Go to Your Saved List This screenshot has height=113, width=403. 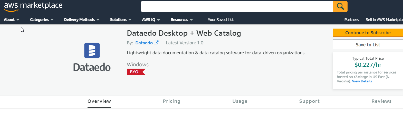click(220, 20)
